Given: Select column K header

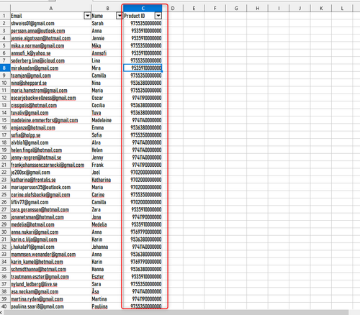Looking at the screenshot, I should click(x=321, y=9).
